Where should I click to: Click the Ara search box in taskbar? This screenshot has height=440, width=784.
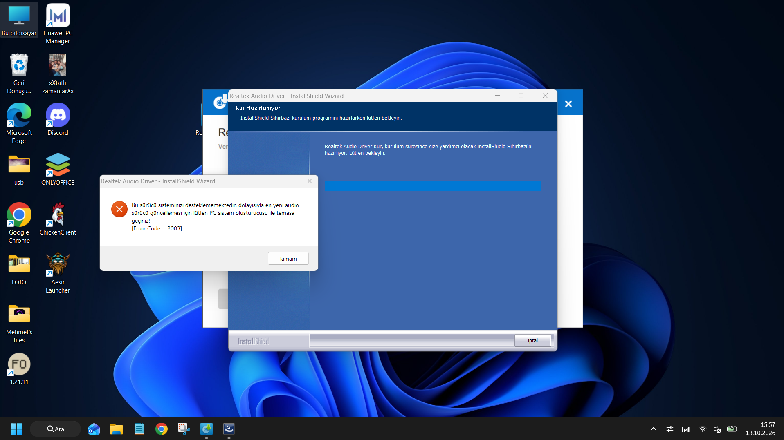pyautogui.click(x=56, y=429)
